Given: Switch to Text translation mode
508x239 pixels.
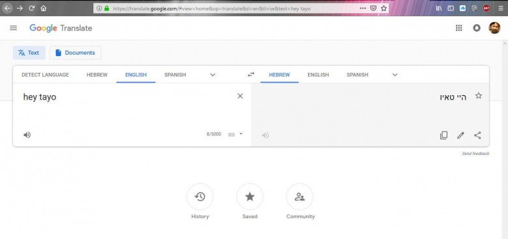Looking at the screenshot, I should pos(29,53).
